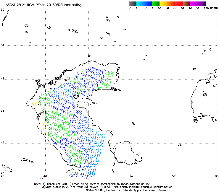Choose the orange 25–30 knot legend segment
Screen dimensions: 219x192
point(171,4)
